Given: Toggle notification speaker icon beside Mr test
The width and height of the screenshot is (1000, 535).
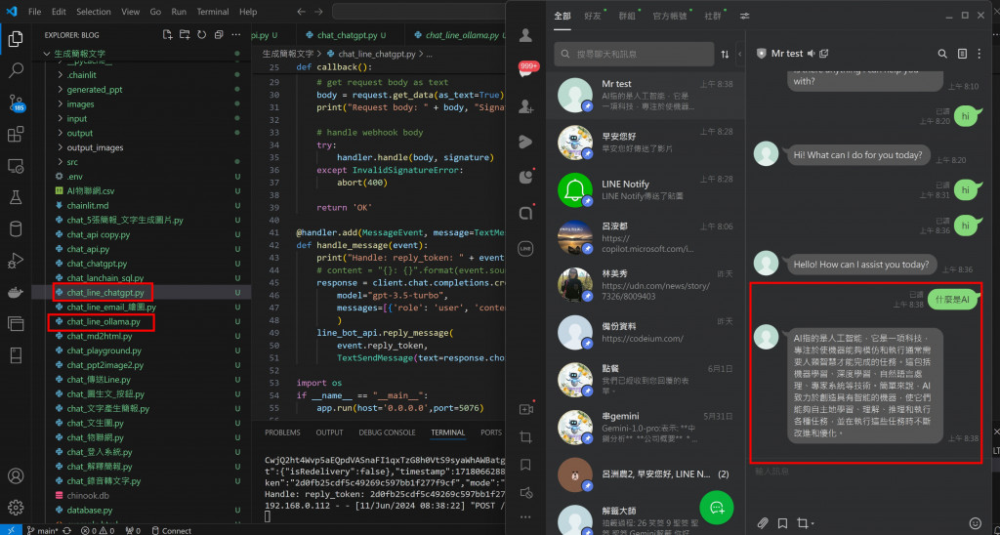Looking at the screenshot, I should pyautogui.click(x=811, y=54).
